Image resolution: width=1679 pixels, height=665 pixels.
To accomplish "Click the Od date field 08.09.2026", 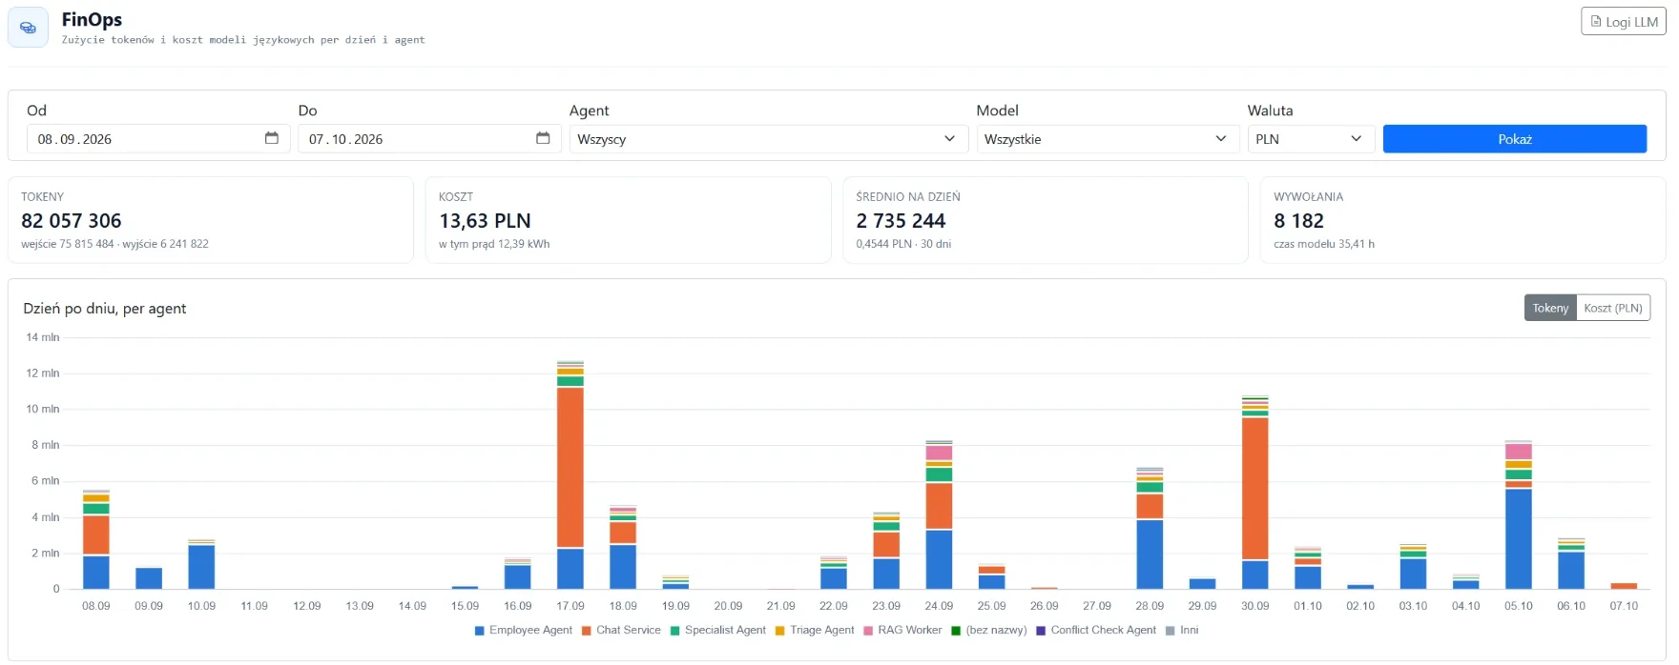I will tap(158, 139).
